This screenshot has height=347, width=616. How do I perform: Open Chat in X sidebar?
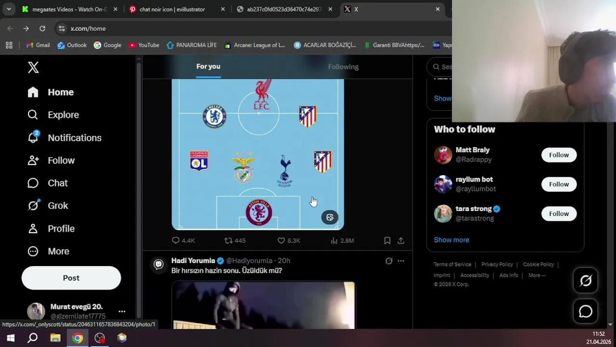coord(47,183)
